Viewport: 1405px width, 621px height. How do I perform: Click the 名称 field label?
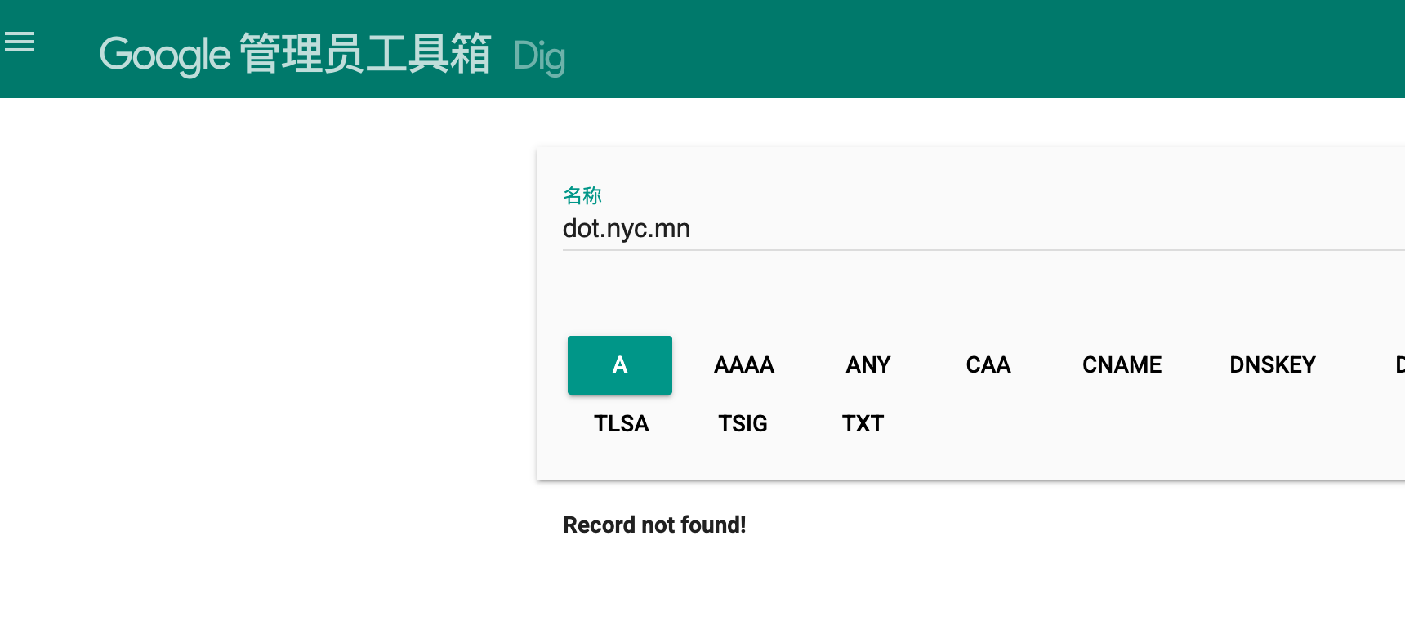point(582,195)
